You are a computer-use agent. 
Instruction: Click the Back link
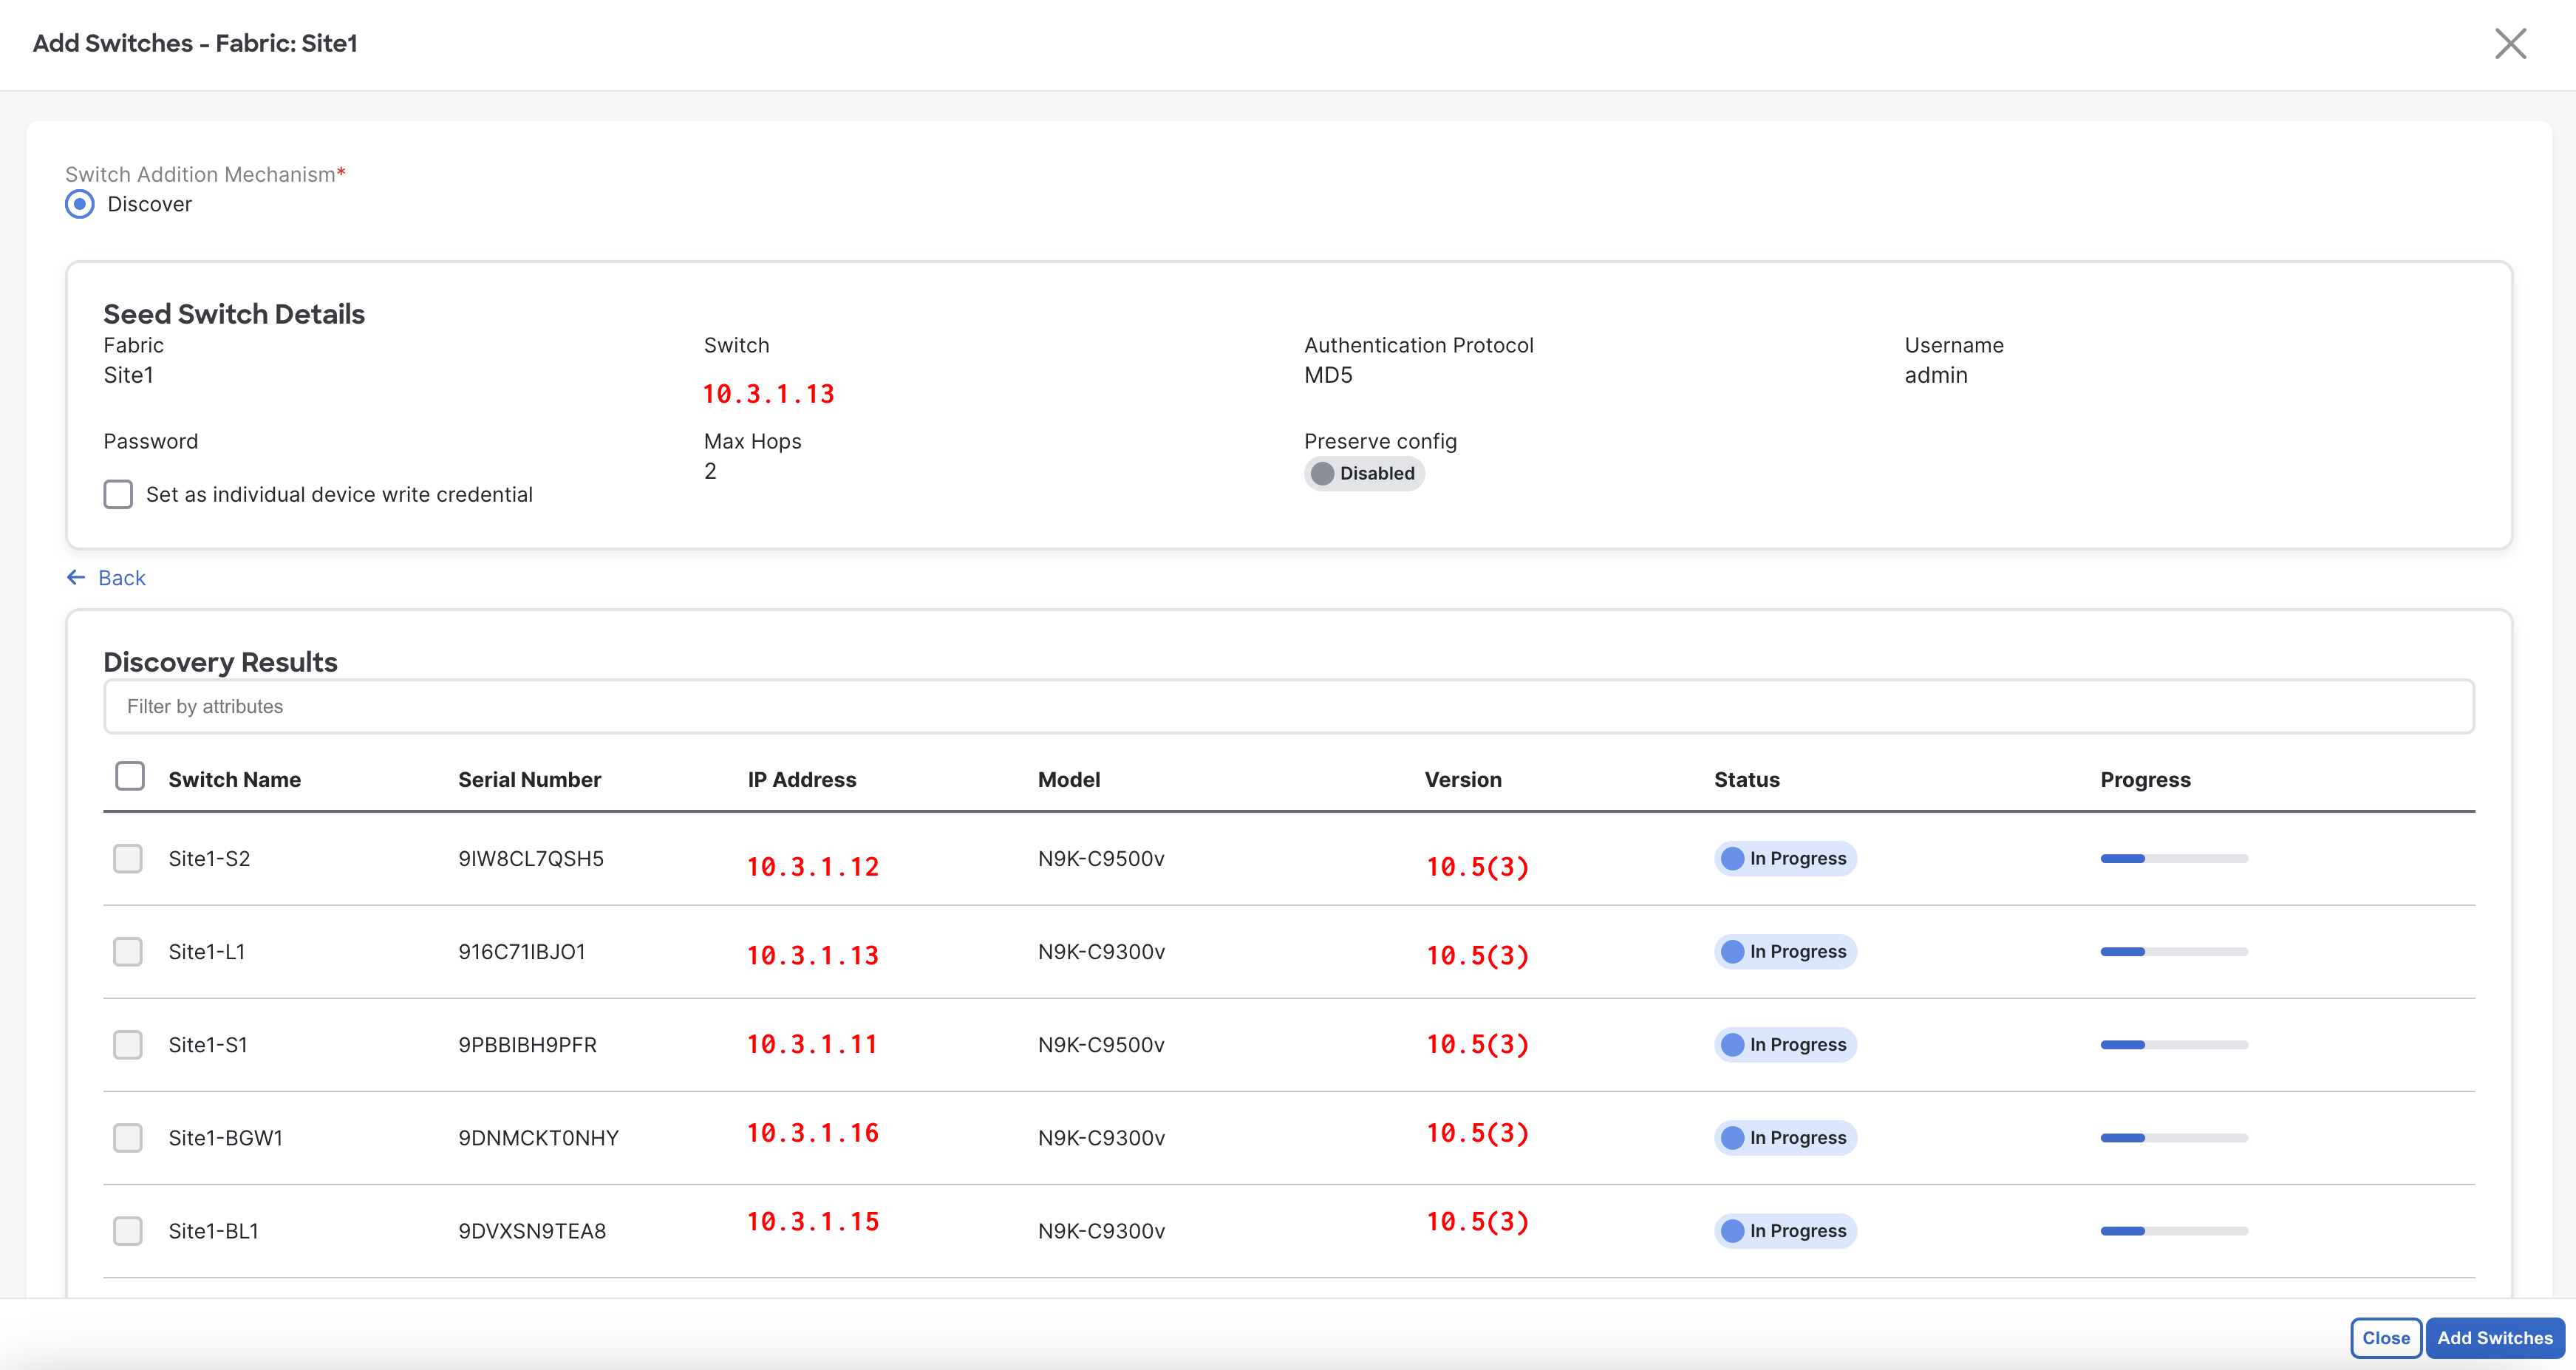click(x=122, y=578)
